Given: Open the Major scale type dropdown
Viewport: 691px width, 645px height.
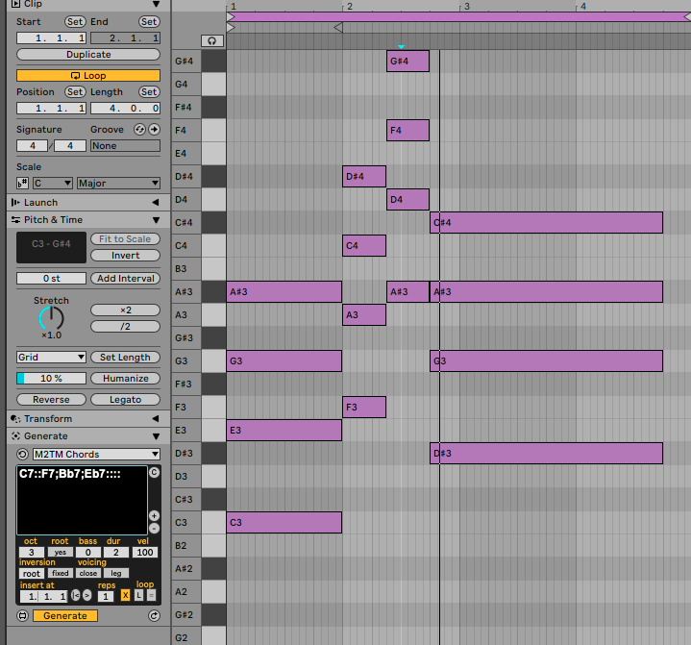Looking at the screenshot, I should pos(118,183).
